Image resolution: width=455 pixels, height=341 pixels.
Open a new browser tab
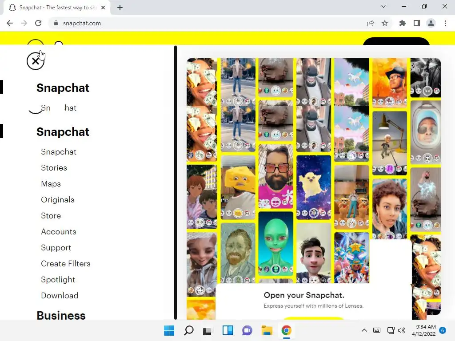(120, 8)
